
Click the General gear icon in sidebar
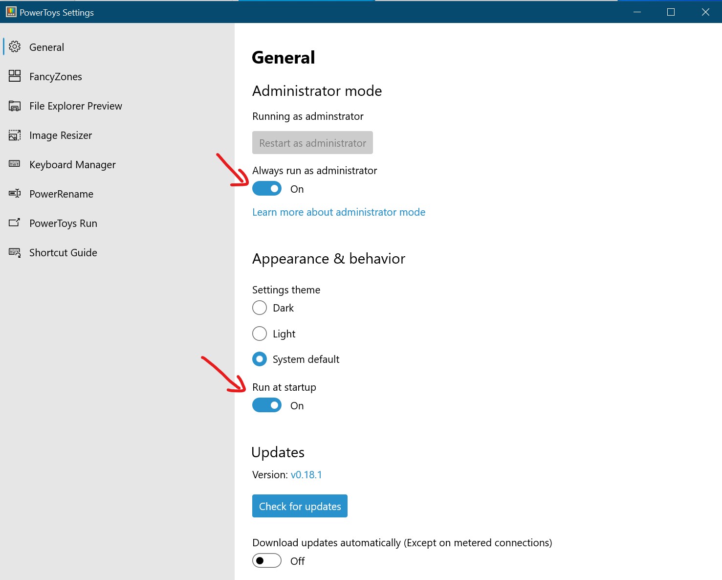(15, 47)
